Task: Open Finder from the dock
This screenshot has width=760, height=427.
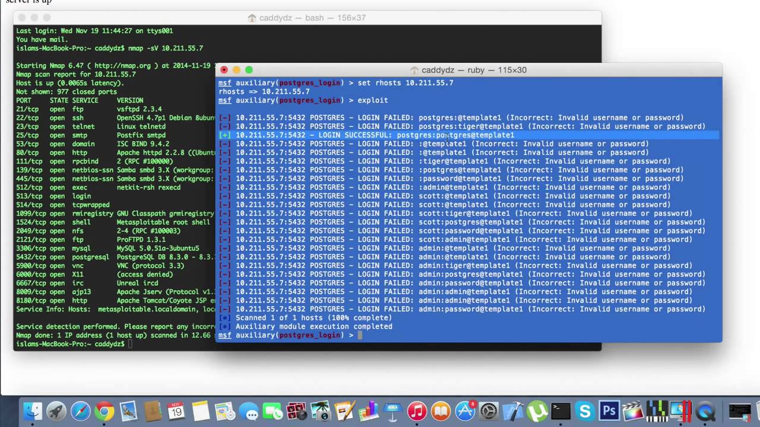Action: point(33,411)
